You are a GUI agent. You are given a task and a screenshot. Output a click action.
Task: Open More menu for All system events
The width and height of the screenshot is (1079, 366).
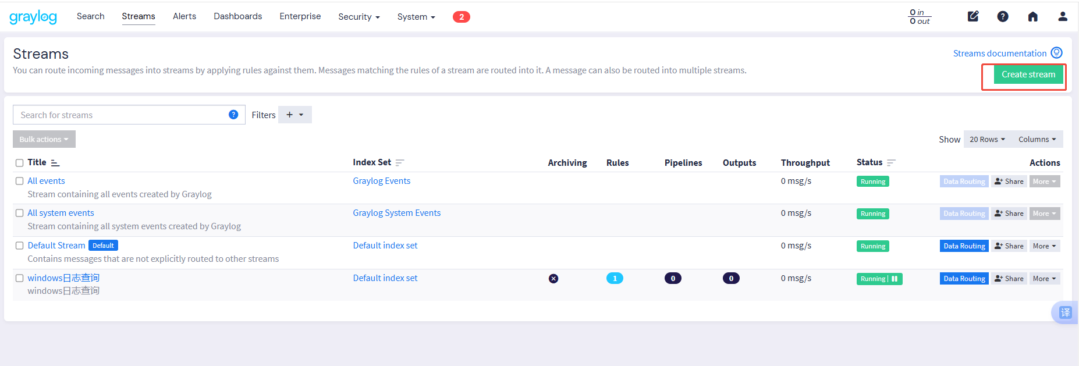coord(1045,214)
